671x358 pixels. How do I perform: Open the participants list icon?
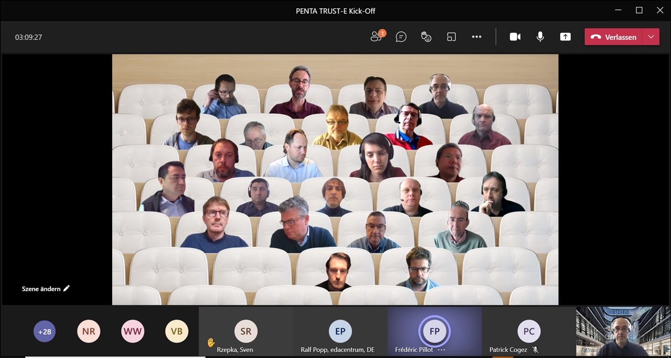click(x=377, y=36)
